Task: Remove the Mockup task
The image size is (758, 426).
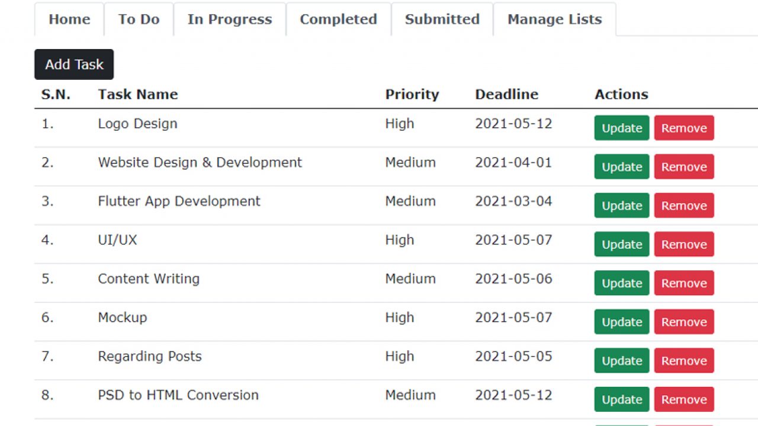Action: click(x=684, y=322)
